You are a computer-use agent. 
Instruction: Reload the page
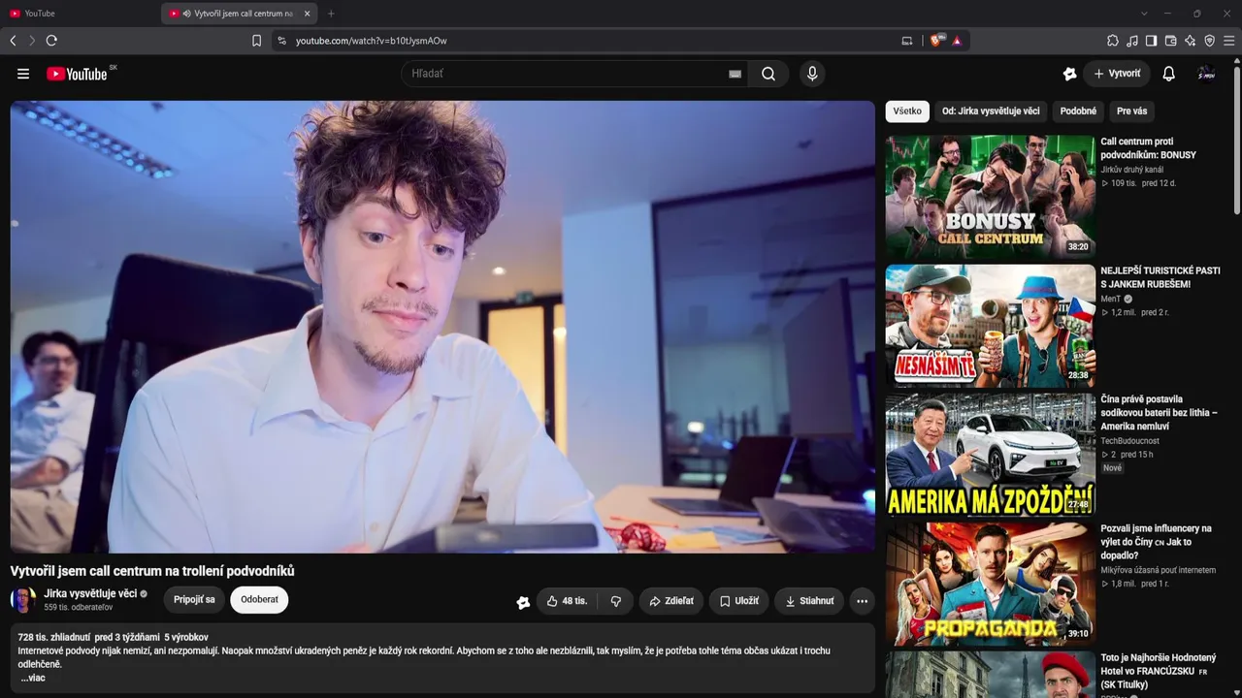[51, 41]
